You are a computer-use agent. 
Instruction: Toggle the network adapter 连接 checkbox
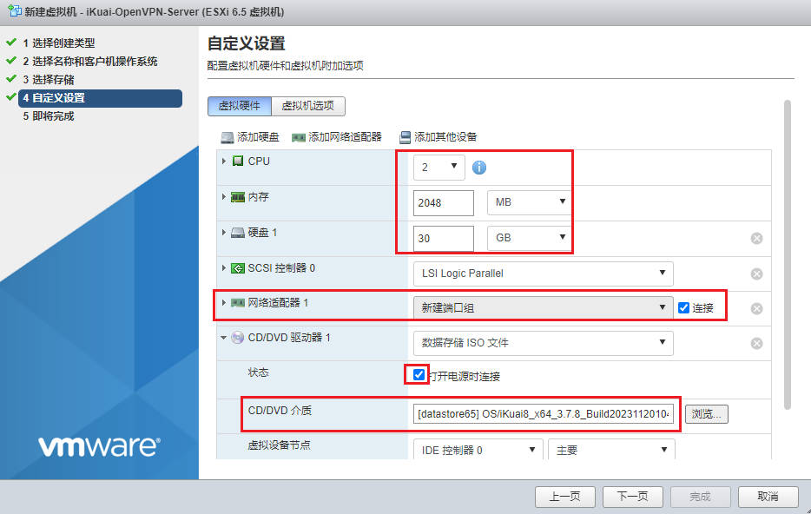(683, 308)
